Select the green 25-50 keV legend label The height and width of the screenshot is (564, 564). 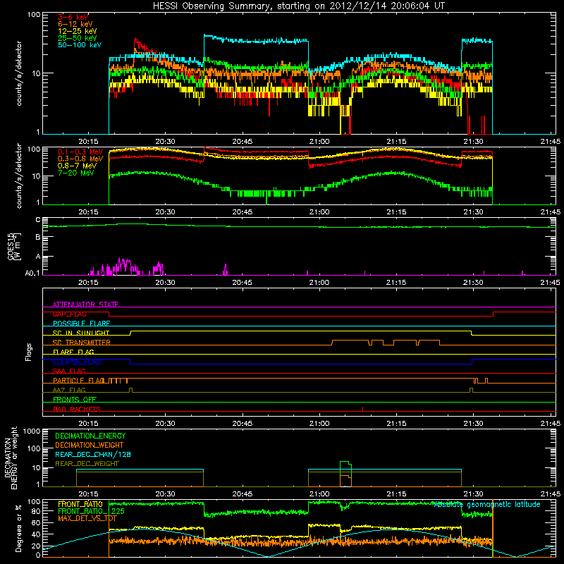pos(78,38)
